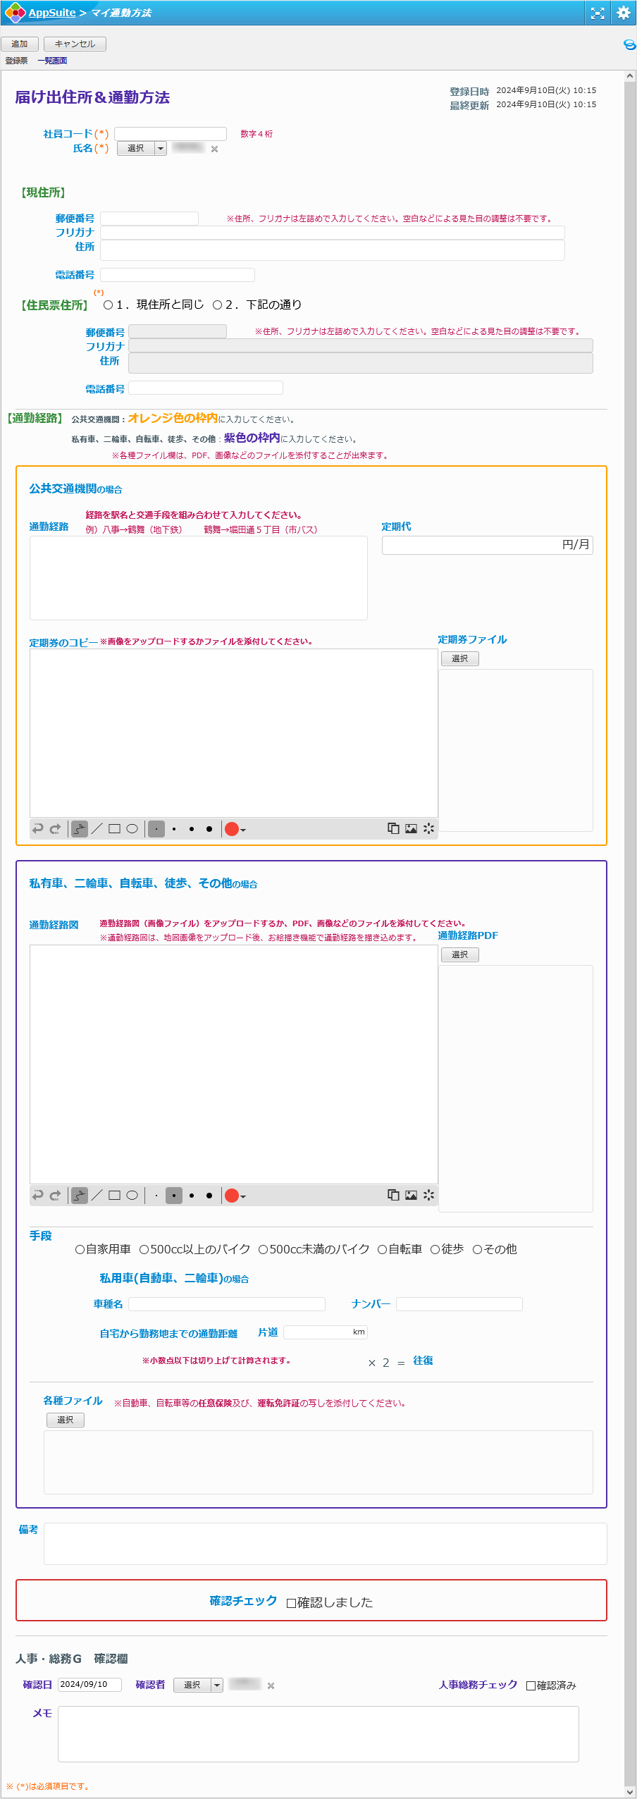Clear 氏名 selection with x icon
637x1799 pixels.
(215, 149)
